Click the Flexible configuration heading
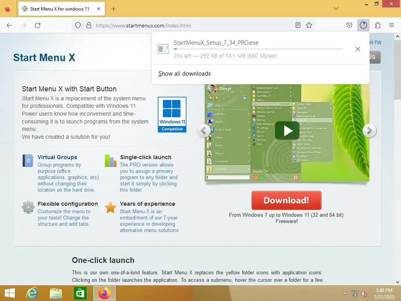The width and height of the screenshot is (401, 301). pyautogui.click(x=68, y=204)
